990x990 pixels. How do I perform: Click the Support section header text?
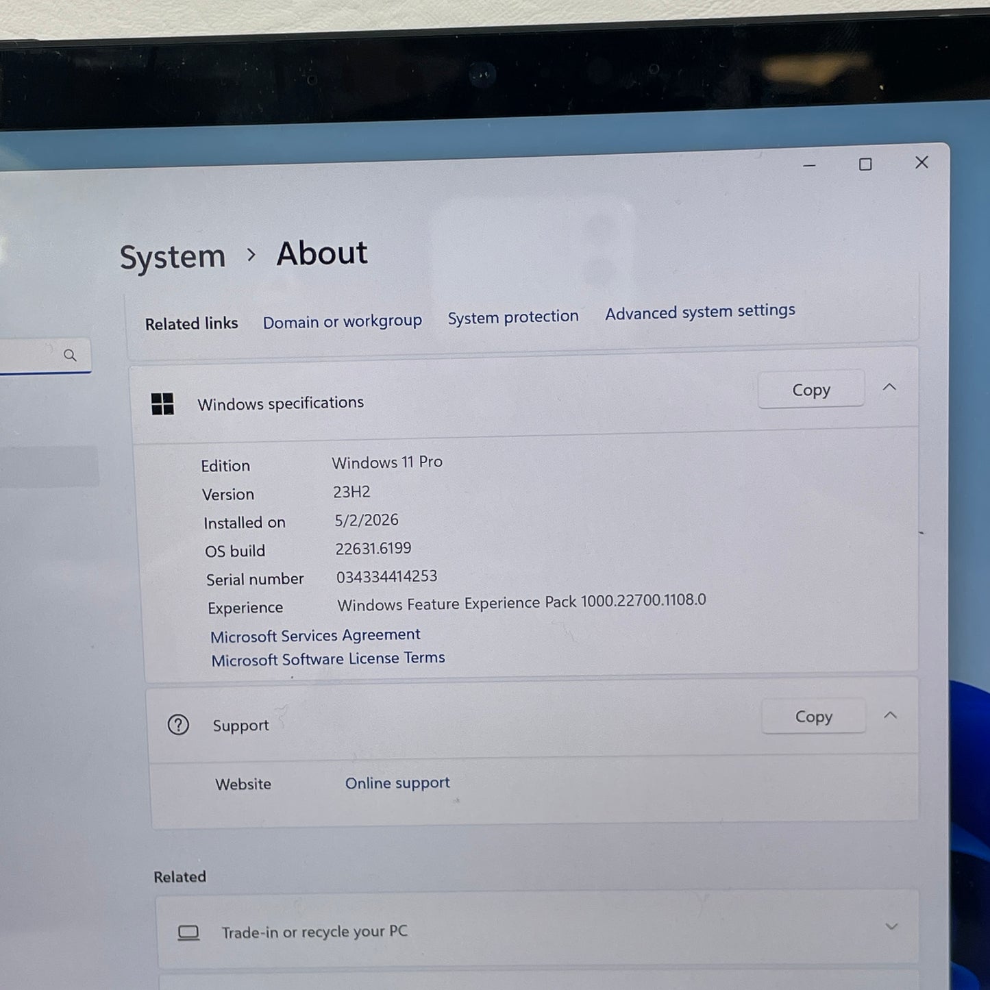point(240,726)
